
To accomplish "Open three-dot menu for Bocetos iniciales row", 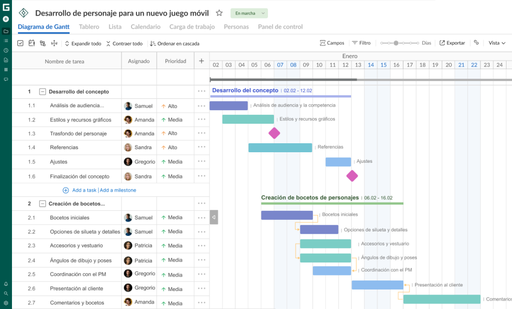I will (x=201, y=217).
